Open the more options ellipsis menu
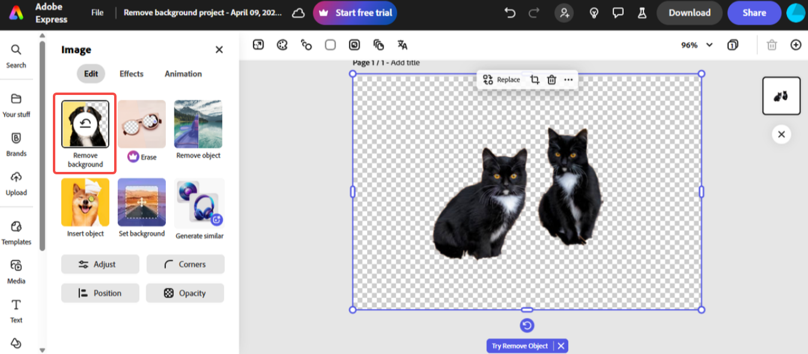Image resolution: width=808 pixels, height=354 pixels. (568, 80)
